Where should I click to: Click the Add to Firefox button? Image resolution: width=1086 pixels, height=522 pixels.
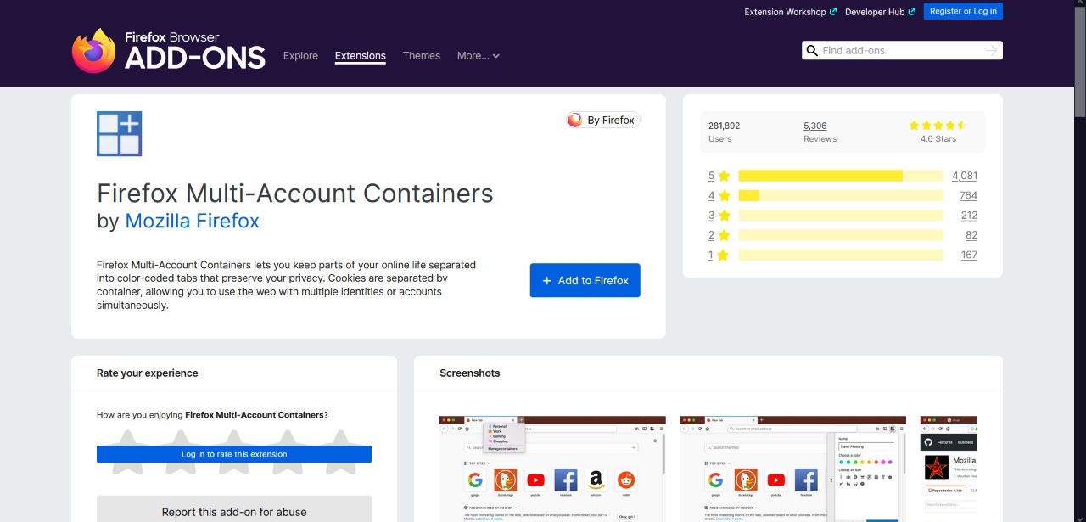tap(585, 280)
